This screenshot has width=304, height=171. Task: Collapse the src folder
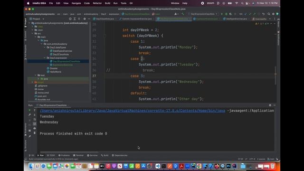point(32,34)
